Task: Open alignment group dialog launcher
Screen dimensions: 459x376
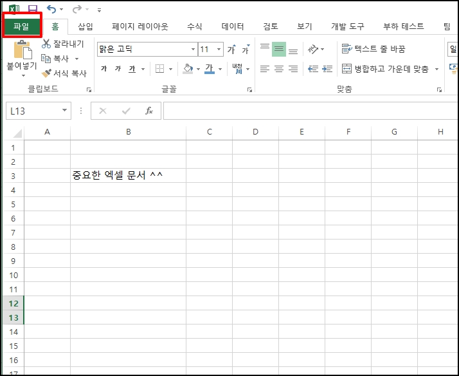Action: pyautogui.click(x=439, y=90)
